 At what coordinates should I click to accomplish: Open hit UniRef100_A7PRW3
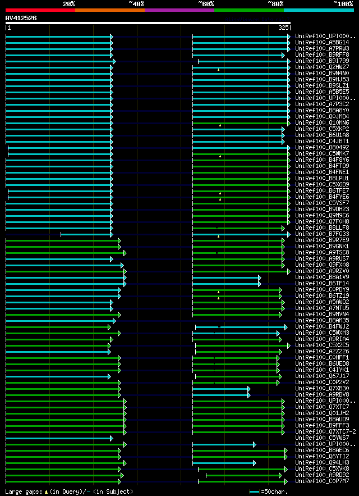pos(322,49)
